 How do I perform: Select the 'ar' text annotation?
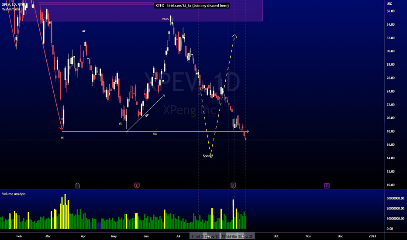click(83, 31)
